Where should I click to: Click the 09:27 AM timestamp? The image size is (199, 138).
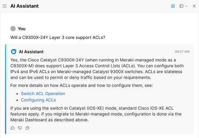click(182, 52)
